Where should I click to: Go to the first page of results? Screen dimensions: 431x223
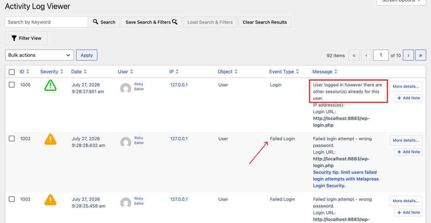pos(354,55)
